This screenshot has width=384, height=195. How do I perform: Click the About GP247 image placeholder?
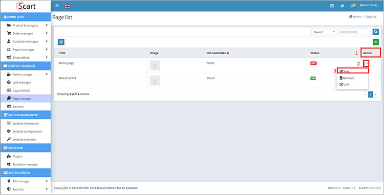pyautogui.click(x=155, y=80)
